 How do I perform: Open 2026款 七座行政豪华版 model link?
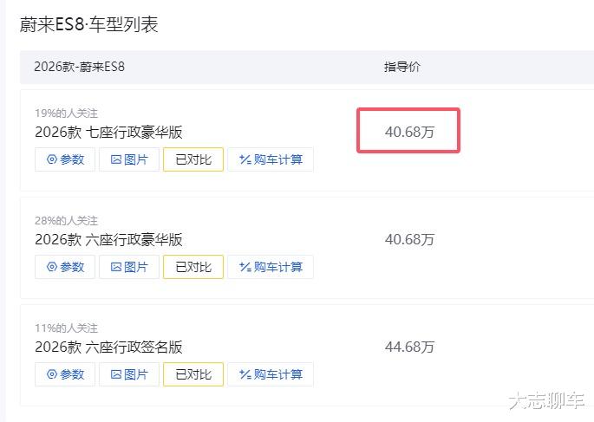tap(108, 133)
